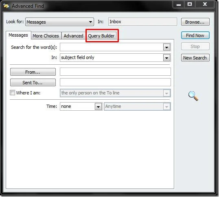The height and width of the screenshot is (197, 219).
Task: Expand the subject field only dropdown
Action: pos(166,58)
